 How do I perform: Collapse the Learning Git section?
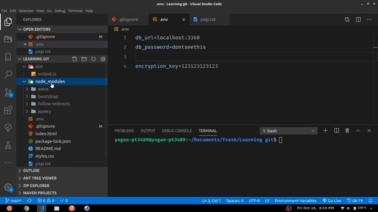pos(19,59)
